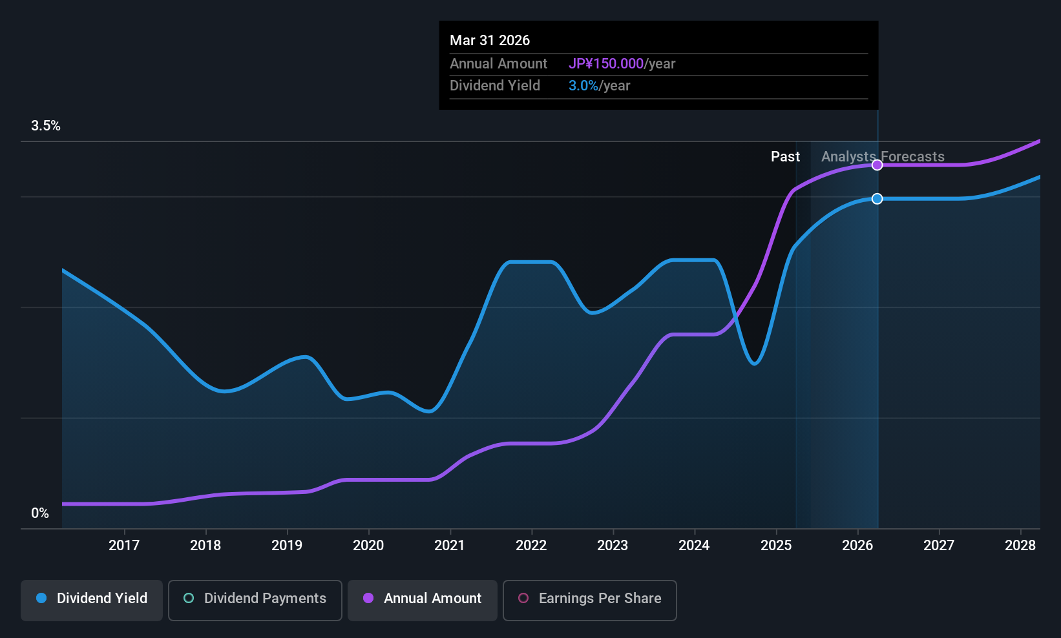Click the 2026 x-axis label
This screenshot has width=1061, height=638.
pyautogui.click(x=857, y=546)
